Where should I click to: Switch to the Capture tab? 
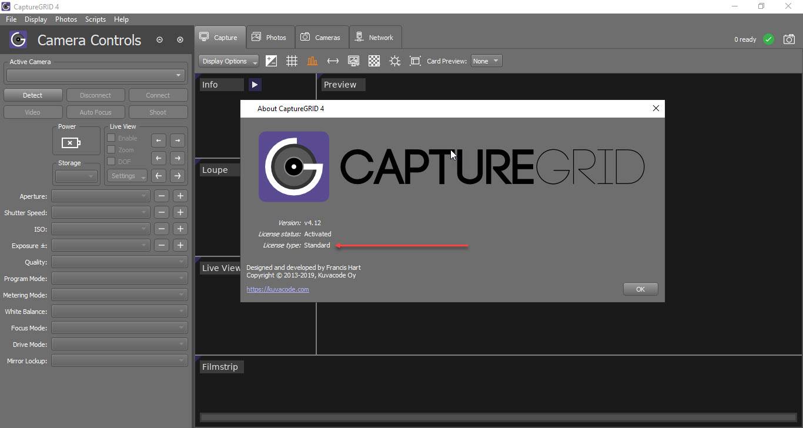tap(220, 37)
